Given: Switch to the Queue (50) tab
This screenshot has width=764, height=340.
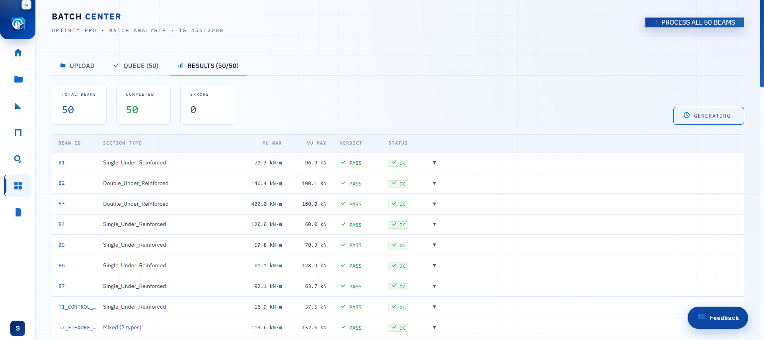Looking at the screenshot, I should [136, 66].
